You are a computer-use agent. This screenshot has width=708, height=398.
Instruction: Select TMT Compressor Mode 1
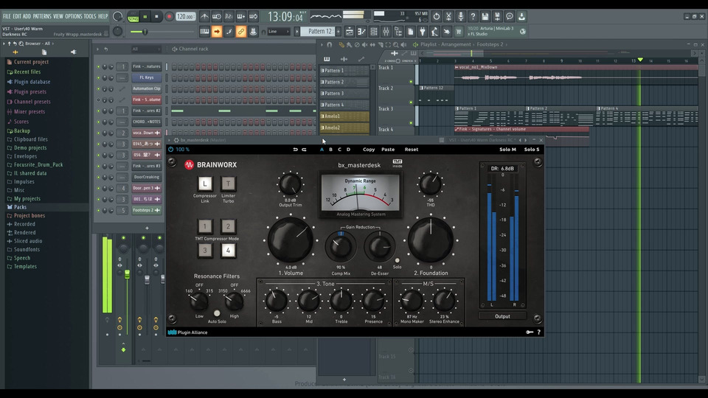pos(205,226)
